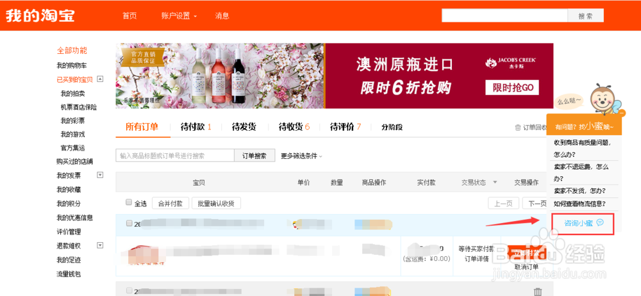Screen dimensions: 641x296
Task: Open 评价管理
Action: [69, 232]
